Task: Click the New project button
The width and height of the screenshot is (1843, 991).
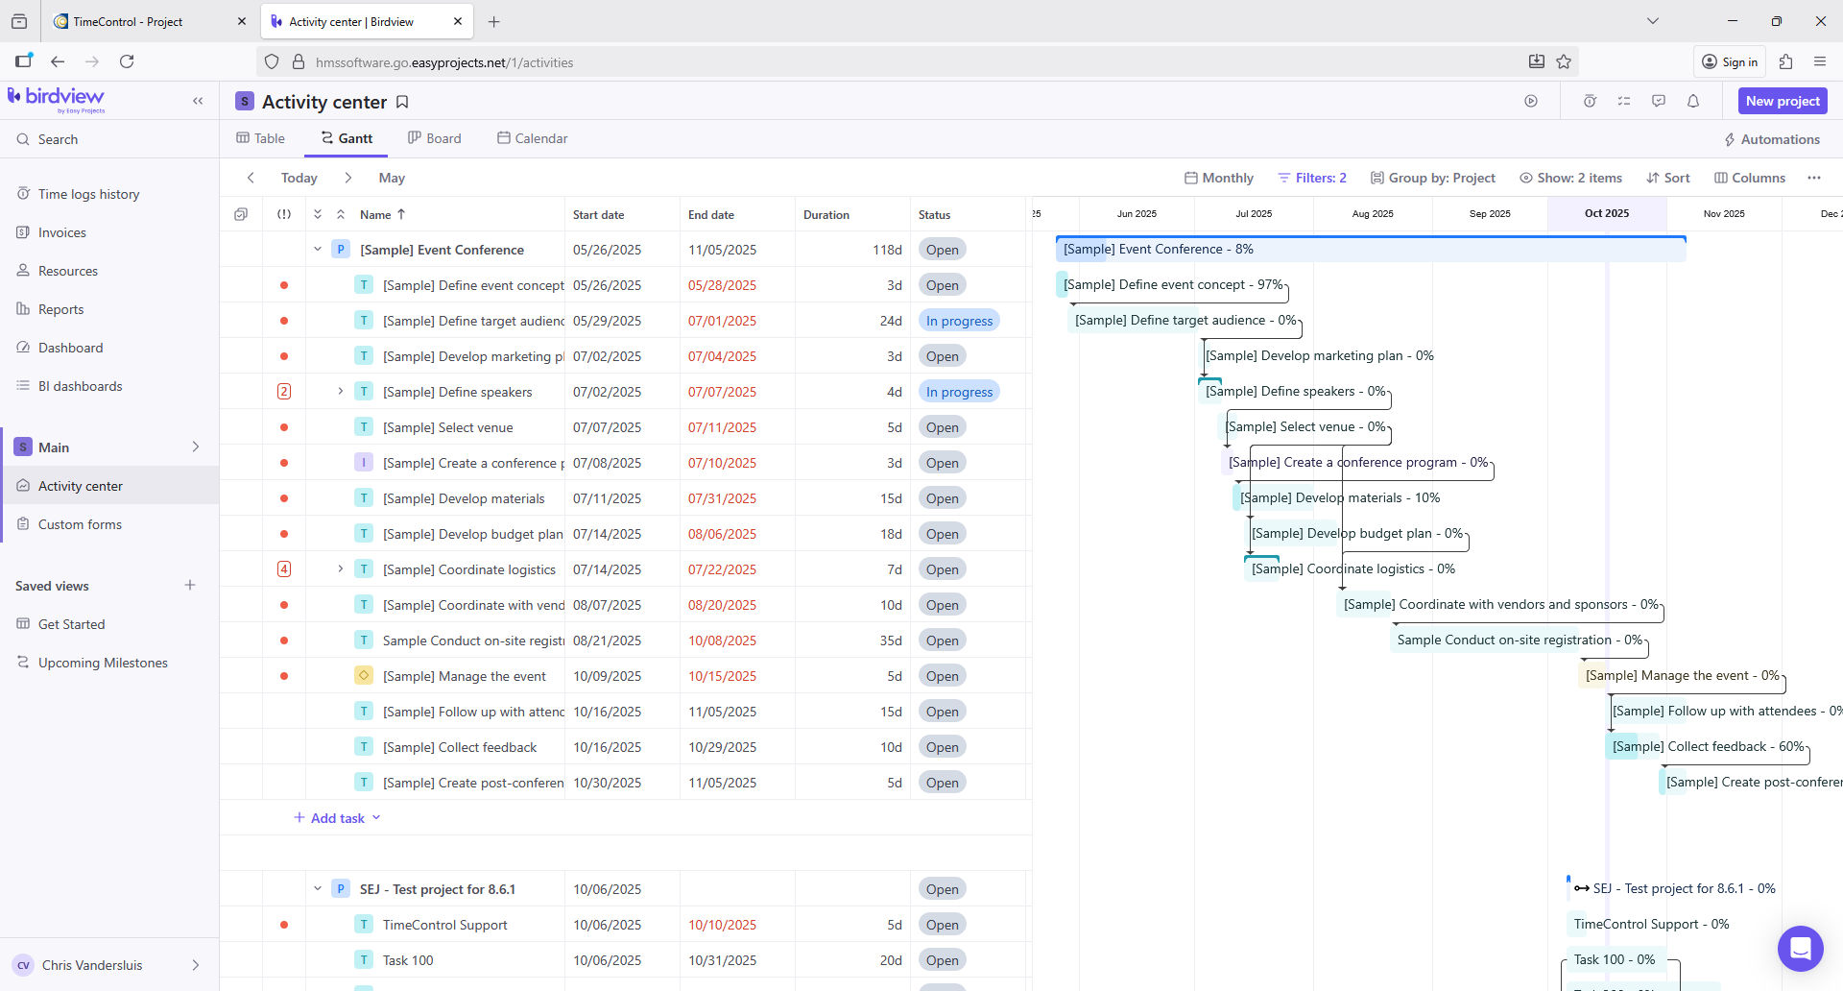Action: [1782, 101]
